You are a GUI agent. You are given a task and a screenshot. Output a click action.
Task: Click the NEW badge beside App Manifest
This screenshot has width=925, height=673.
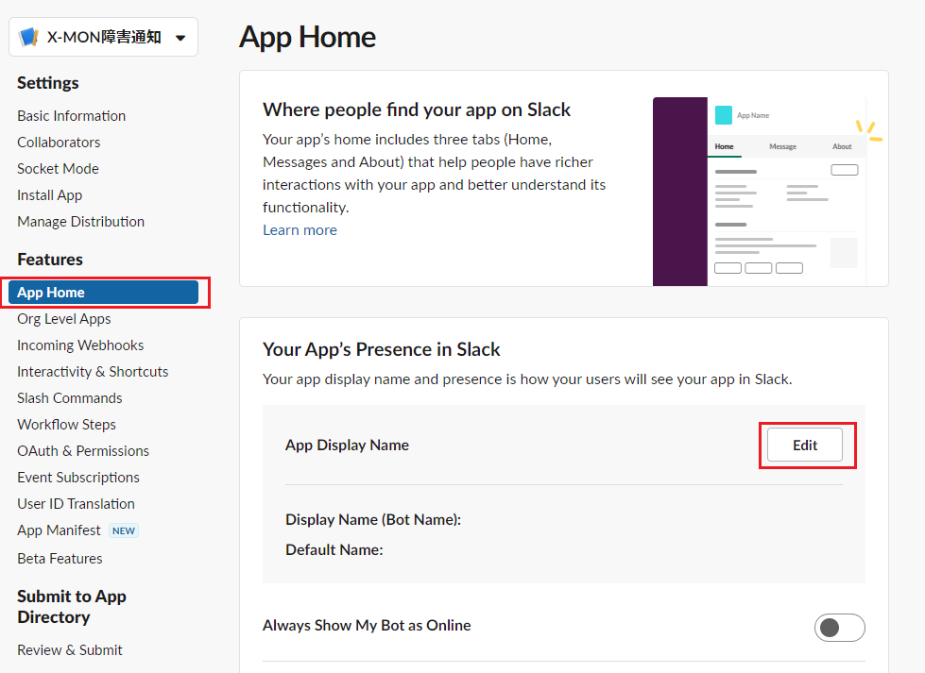click(x=124, y=530)
